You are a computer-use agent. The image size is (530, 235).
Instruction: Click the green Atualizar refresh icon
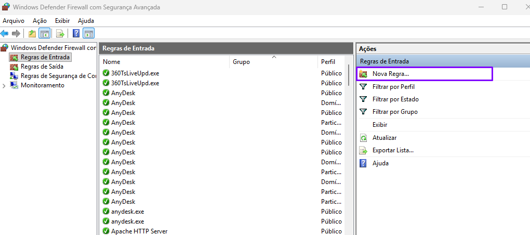coord(363,138)
